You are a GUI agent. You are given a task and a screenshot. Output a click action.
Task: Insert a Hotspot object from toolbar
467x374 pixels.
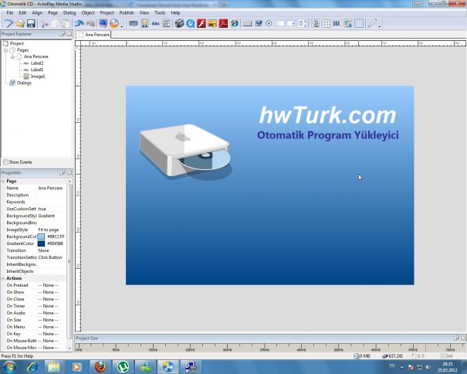click(x=359, y=23)
